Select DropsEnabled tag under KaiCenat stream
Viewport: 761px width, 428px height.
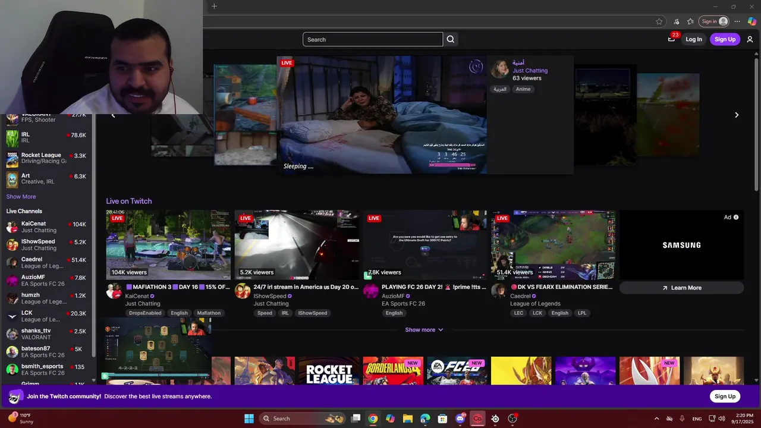pyautogui.click(x=145, y=313)
